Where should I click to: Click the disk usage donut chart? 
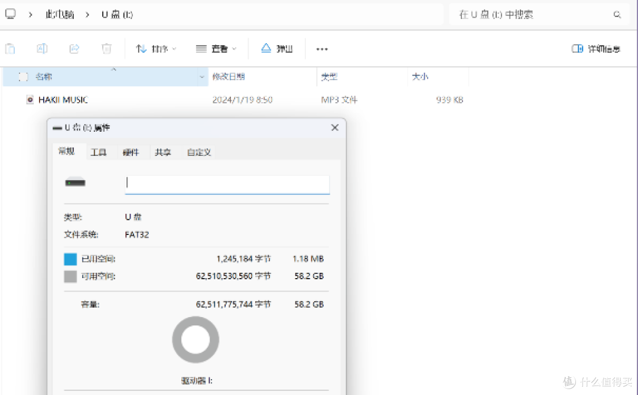coord(196,339)
